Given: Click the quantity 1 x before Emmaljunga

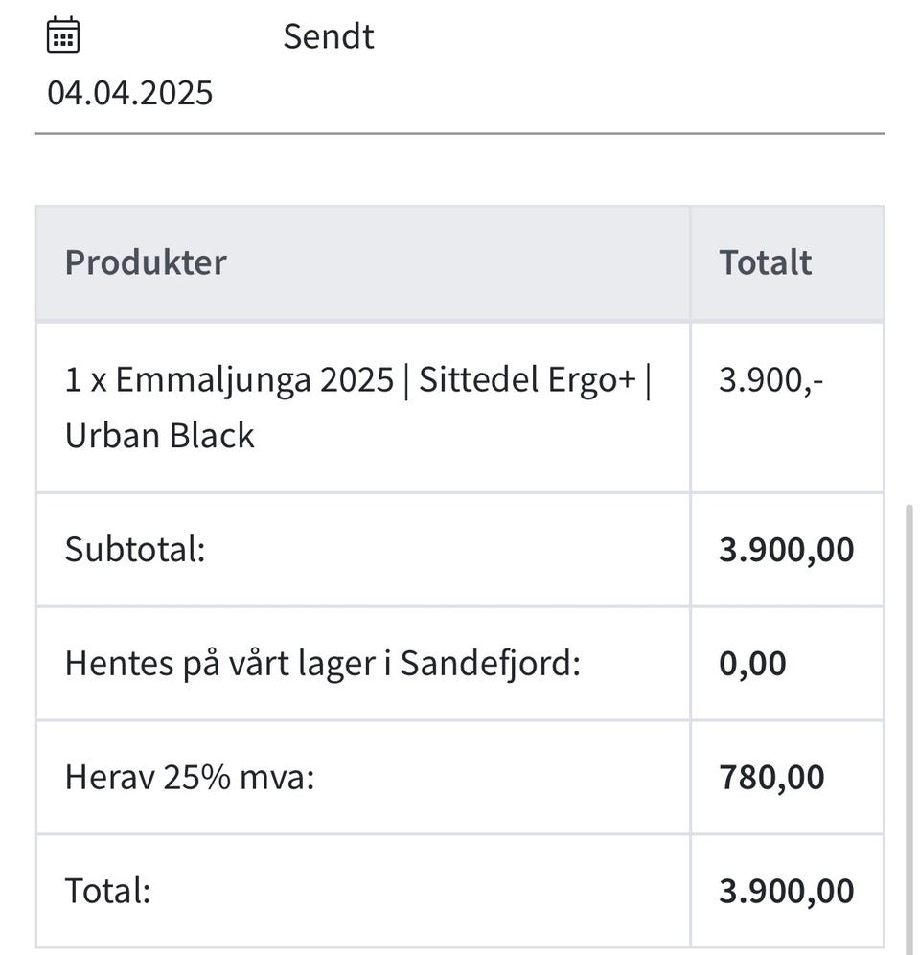Looking at the screenshot, I should pos(86,380).
